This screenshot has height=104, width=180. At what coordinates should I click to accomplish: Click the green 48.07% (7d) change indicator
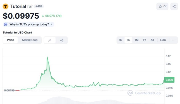coord(52,16)
